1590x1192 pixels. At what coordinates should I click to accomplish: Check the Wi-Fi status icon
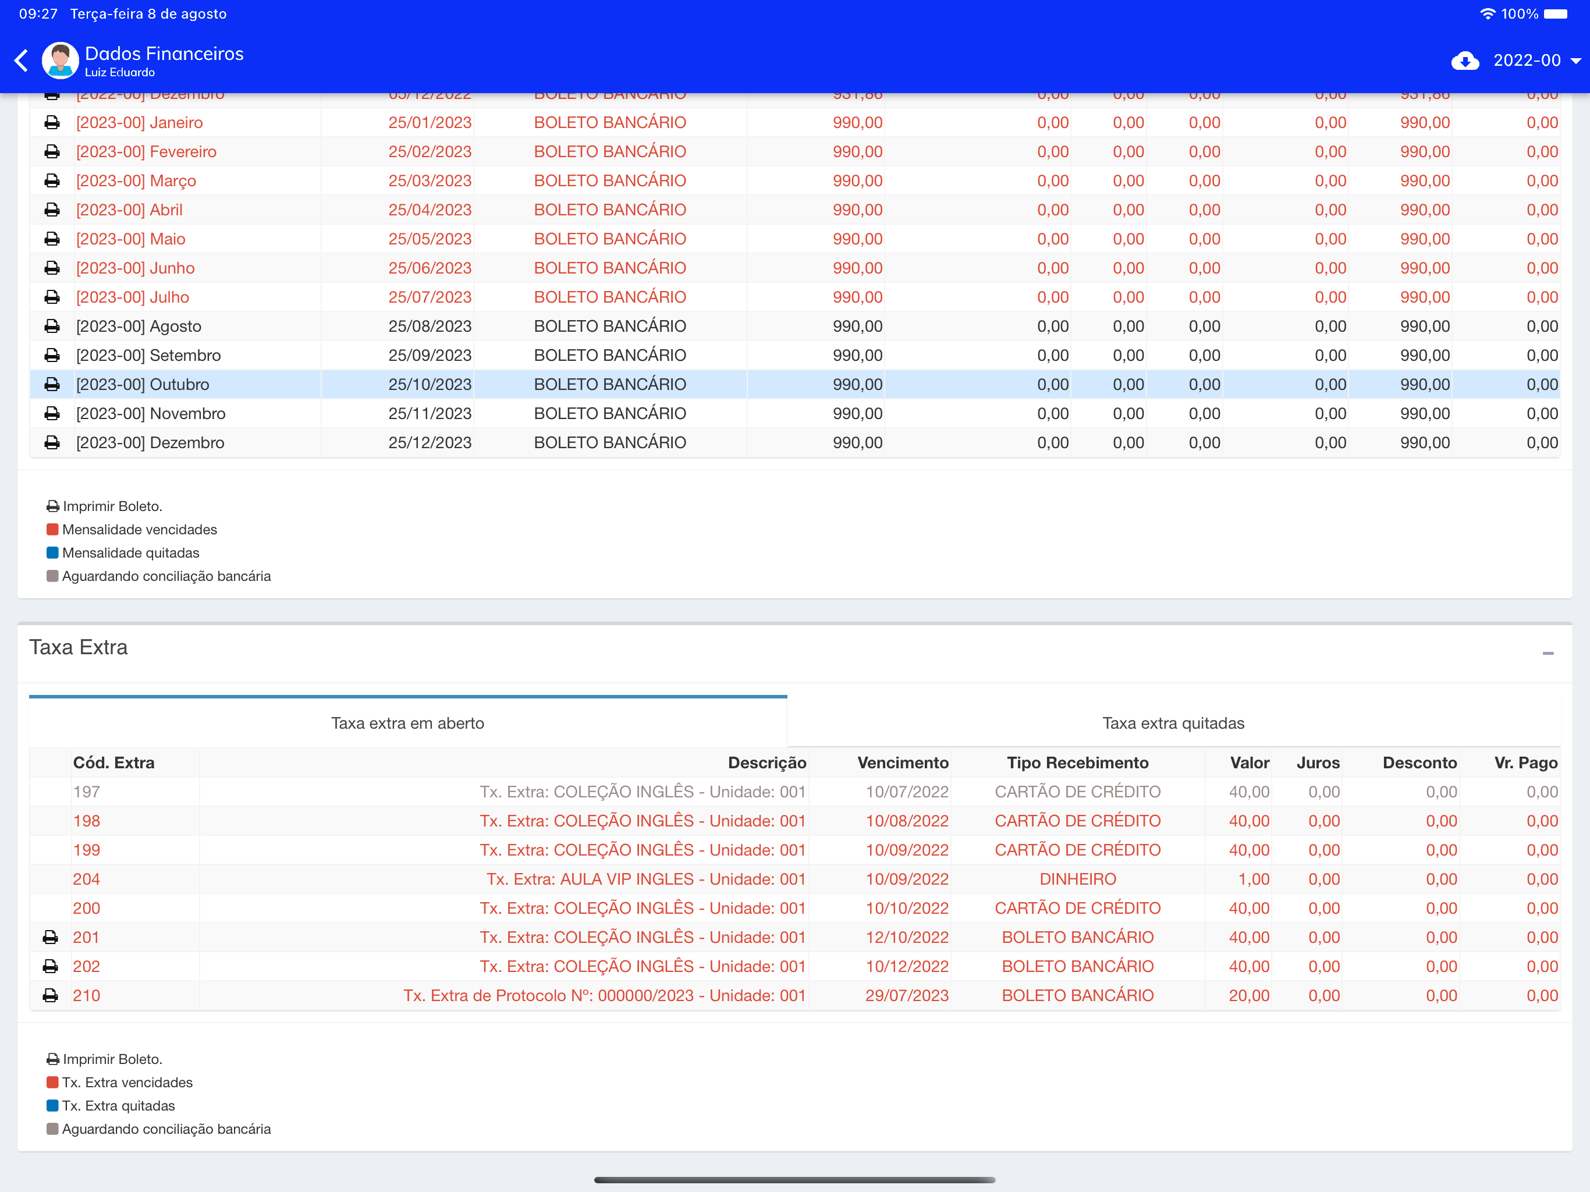tap(1487, 13)
